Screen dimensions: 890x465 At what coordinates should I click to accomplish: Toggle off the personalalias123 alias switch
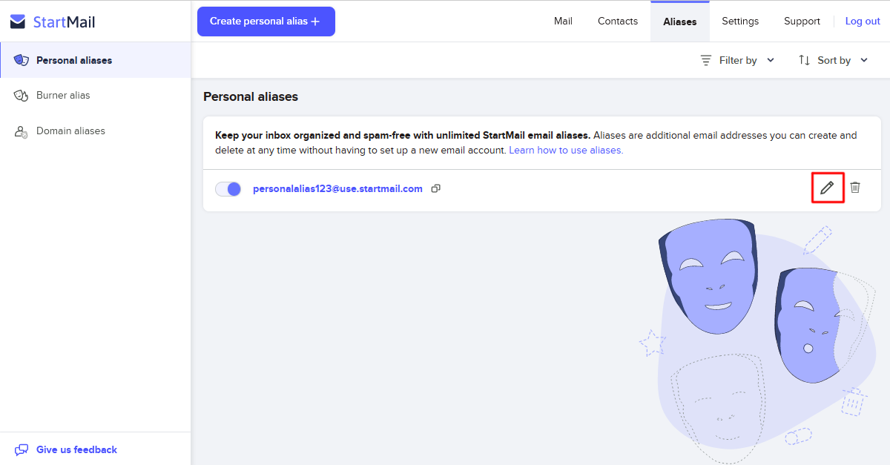click(228, 188)
